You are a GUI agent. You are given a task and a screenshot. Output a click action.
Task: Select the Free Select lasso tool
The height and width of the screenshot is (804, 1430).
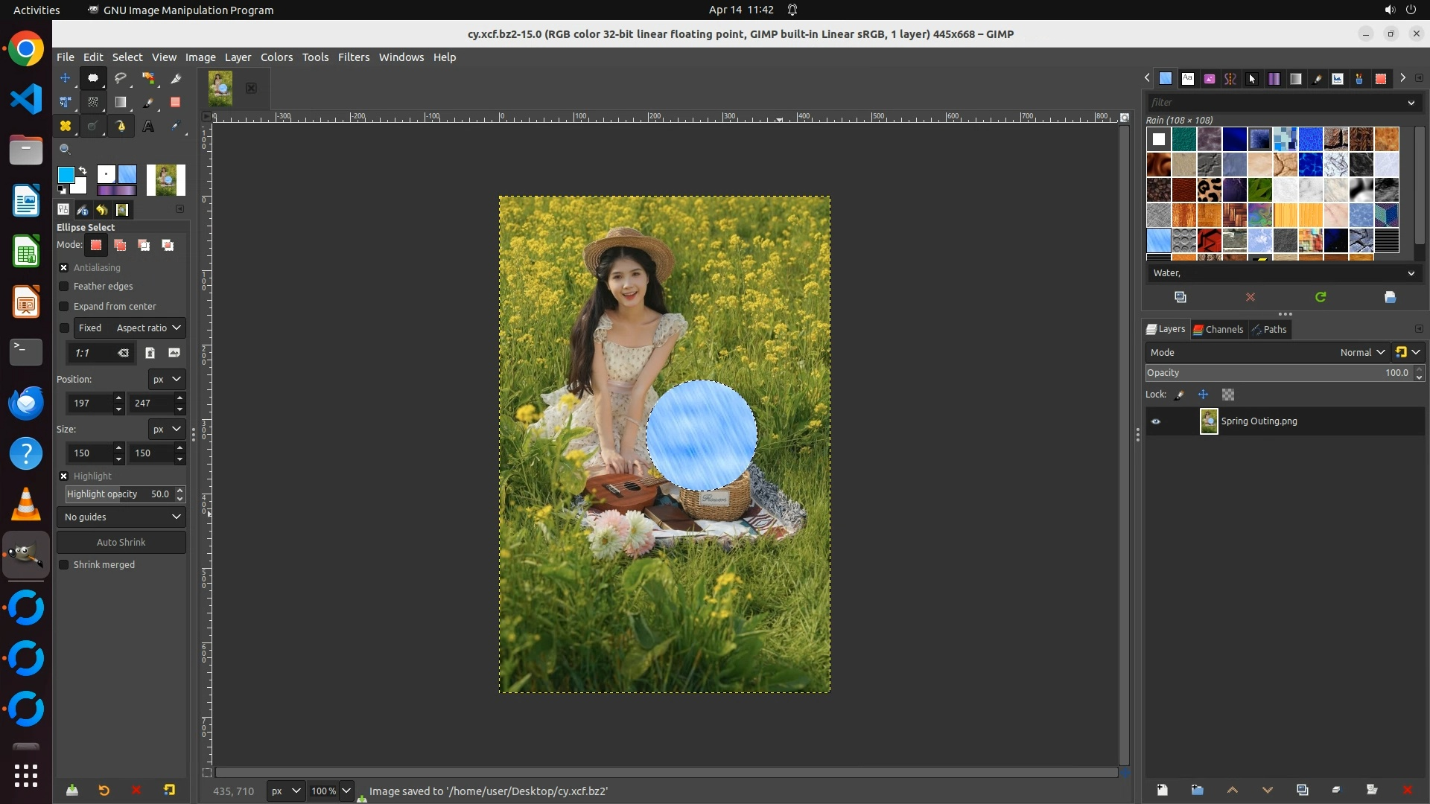pyautogui.click(x=121, y=78)
